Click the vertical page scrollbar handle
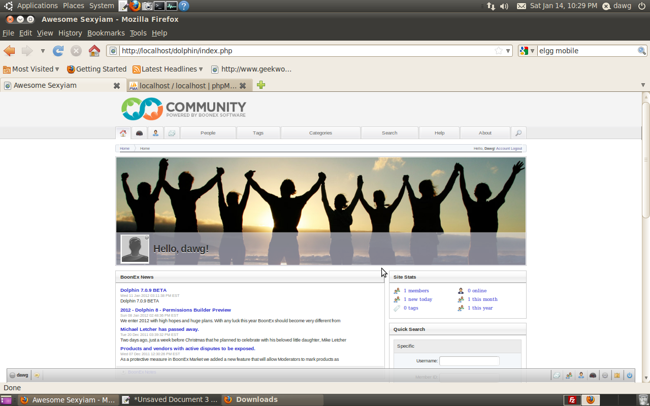This screenshot has width=650, height=406. click(x=646, y=160)
